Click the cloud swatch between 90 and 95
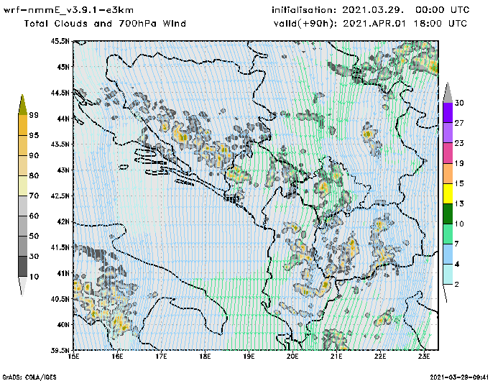 (x=23, y=145)
